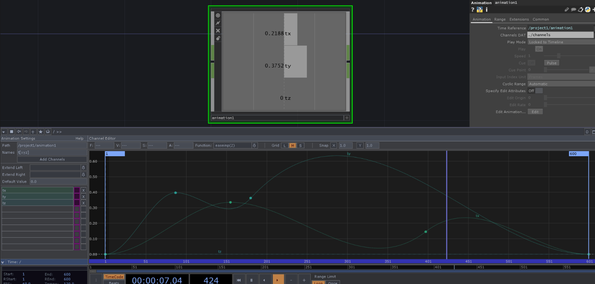595x284 pixels.
Task: Click the animation1 node name options plus
Action: [347, 118]
